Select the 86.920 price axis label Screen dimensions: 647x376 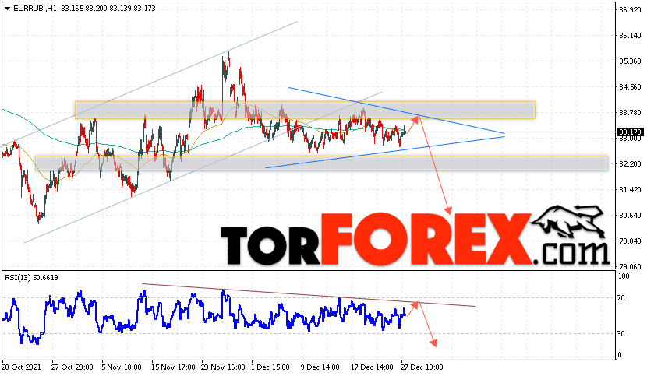pyautogui.click(x=630, y=10)
